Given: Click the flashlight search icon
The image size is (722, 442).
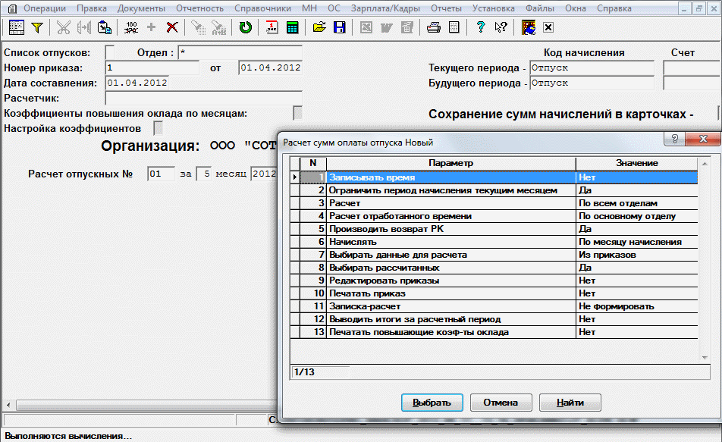Looking at the screenshot, I should [198, 27].
